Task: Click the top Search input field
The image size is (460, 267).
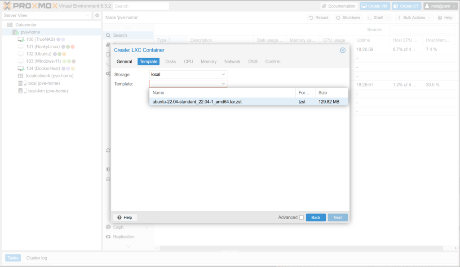Action: pos(140,6)
